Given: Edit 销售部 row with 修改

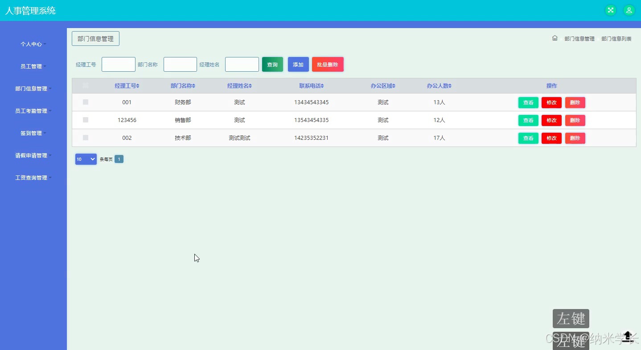Looking at the screenshot, I should click(551, 120).
